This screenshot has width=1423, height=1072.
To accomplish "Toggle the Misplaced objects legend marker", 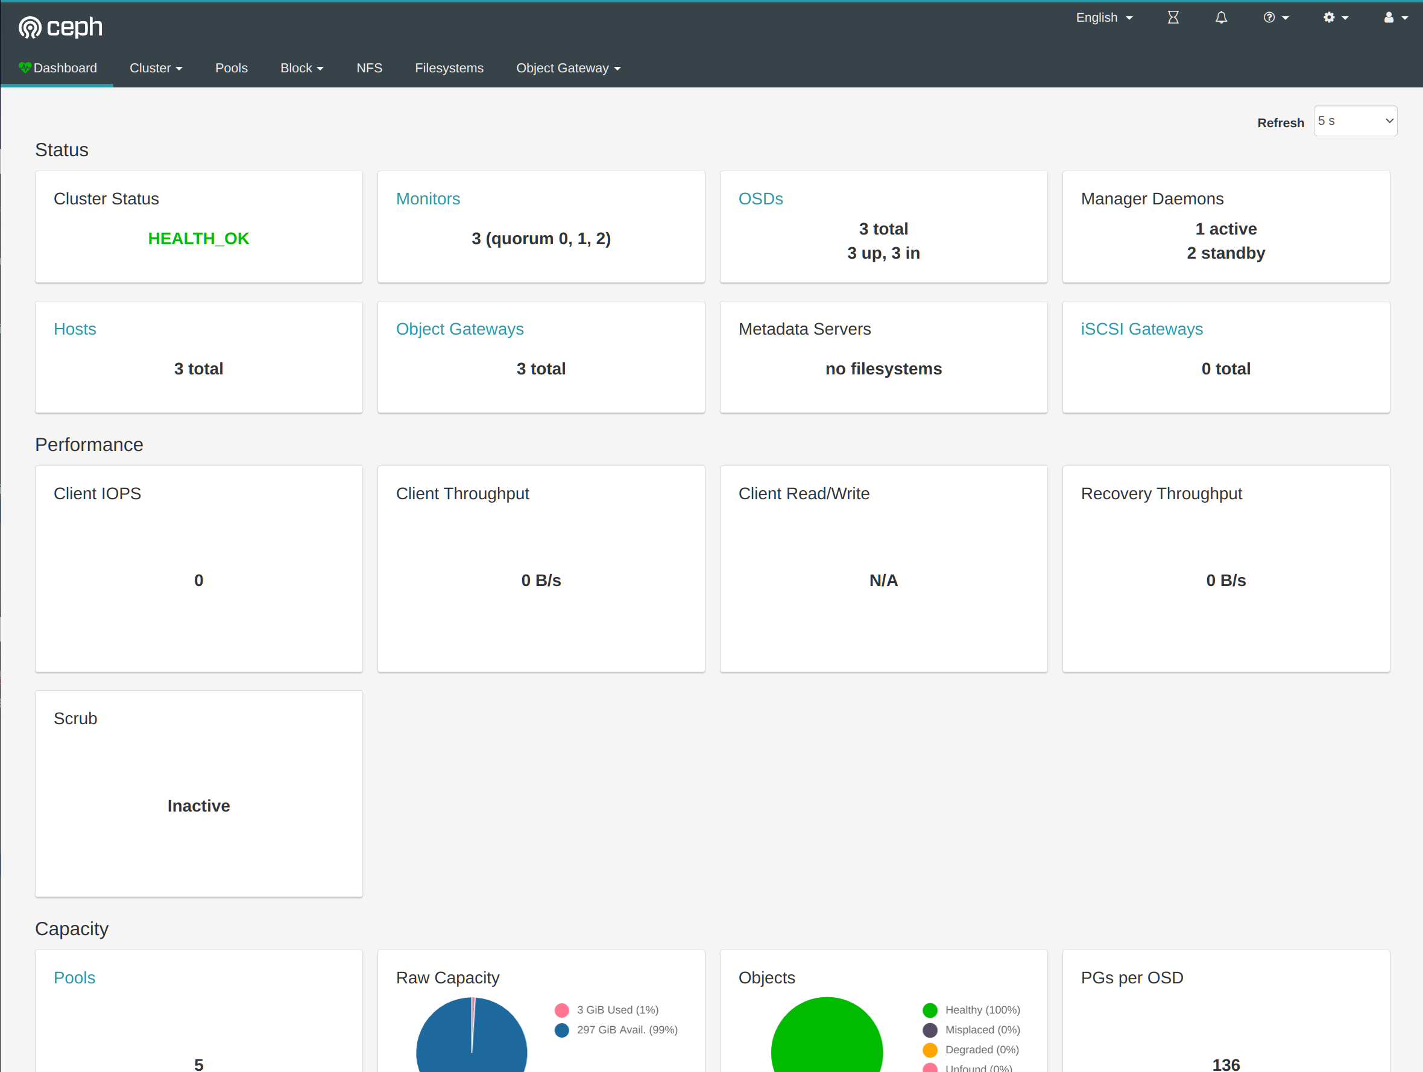I will click(930, 1030).
